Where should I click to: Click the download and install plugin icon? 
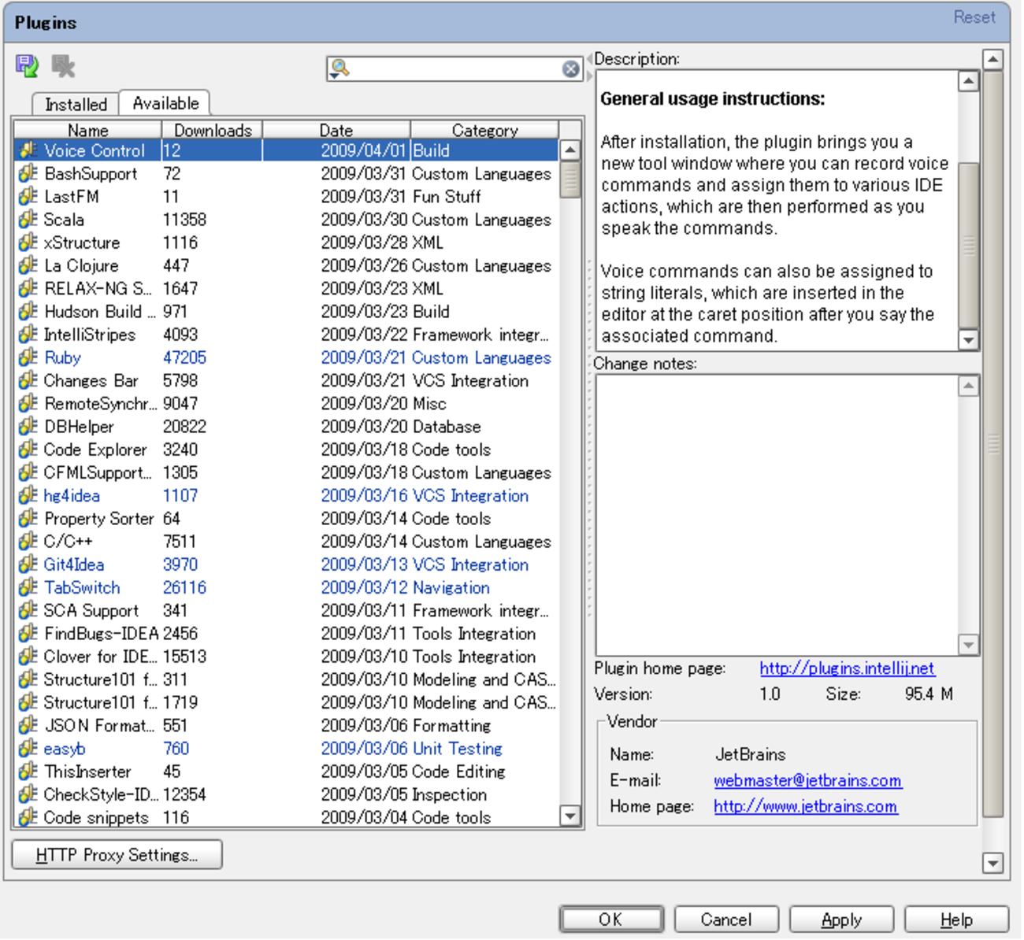point(27,66)
